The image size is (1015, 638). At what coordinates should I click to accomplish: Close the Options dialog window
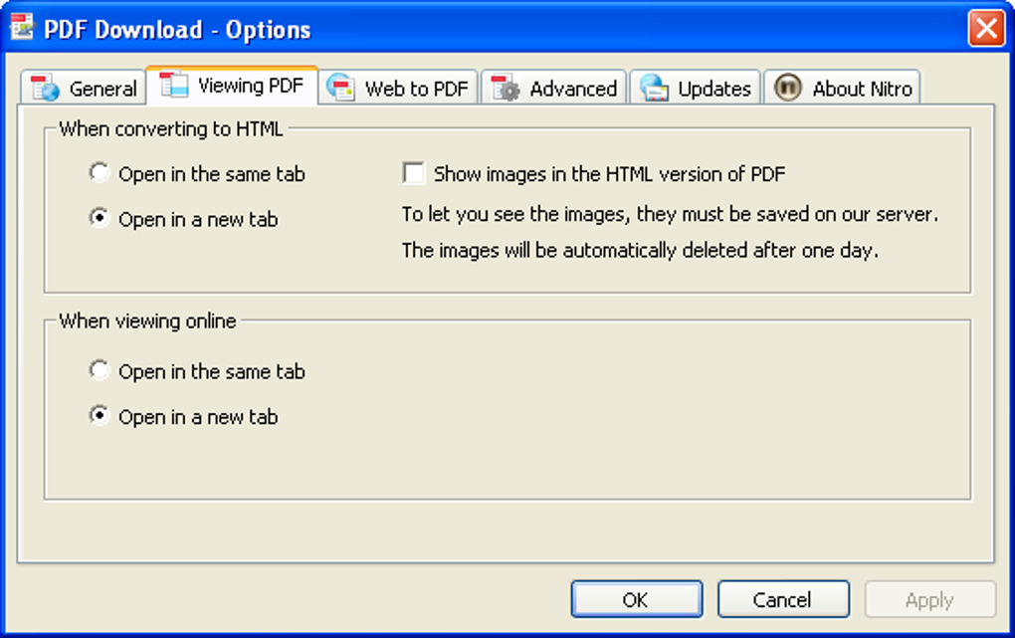(986, 28)
